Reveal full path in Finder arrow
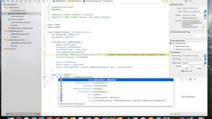This screenshot has height=119, width=212. (203, 27)
